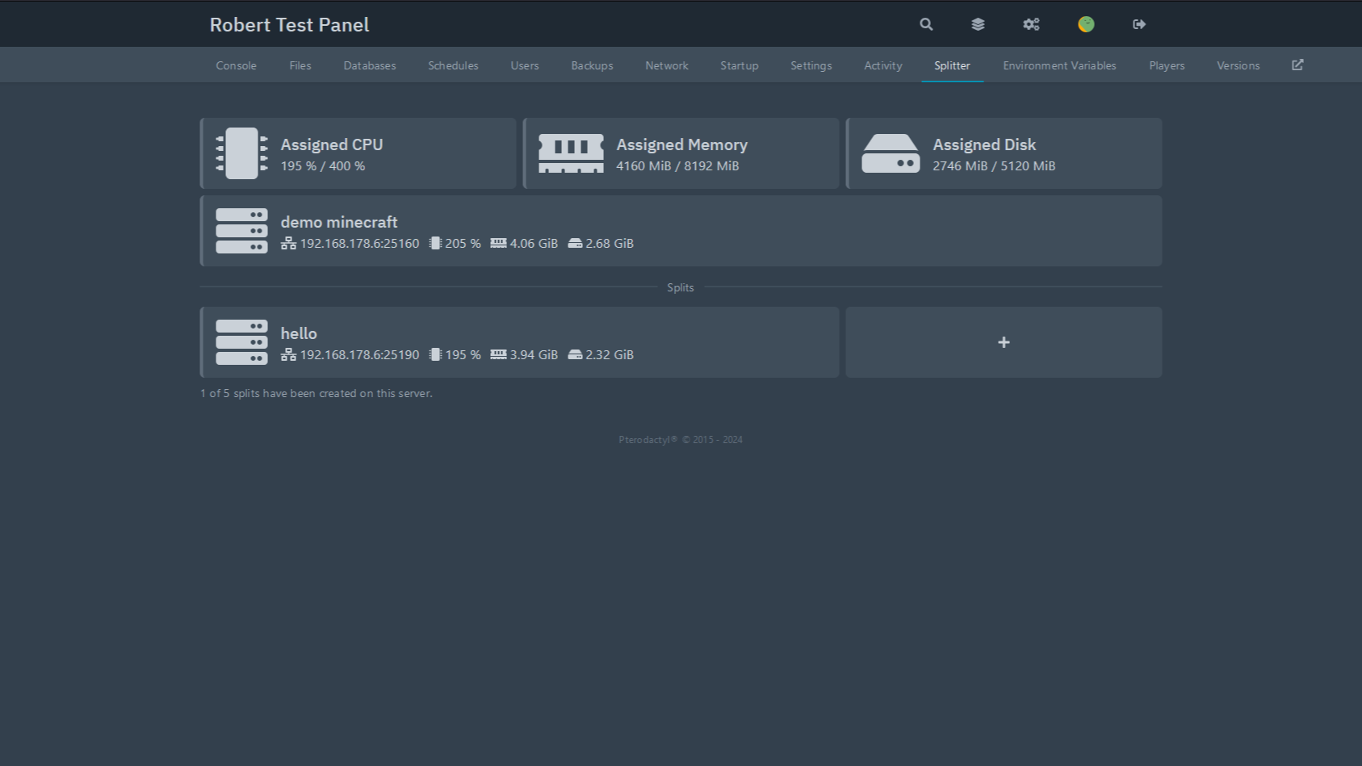
Task: Click the user account avatar
Action: (1086, 24)
